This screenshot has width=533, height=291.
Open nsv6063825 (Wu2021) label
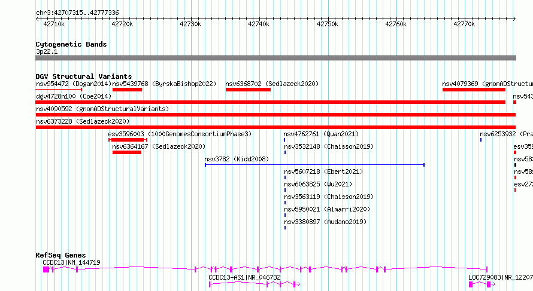coord(318,184)
